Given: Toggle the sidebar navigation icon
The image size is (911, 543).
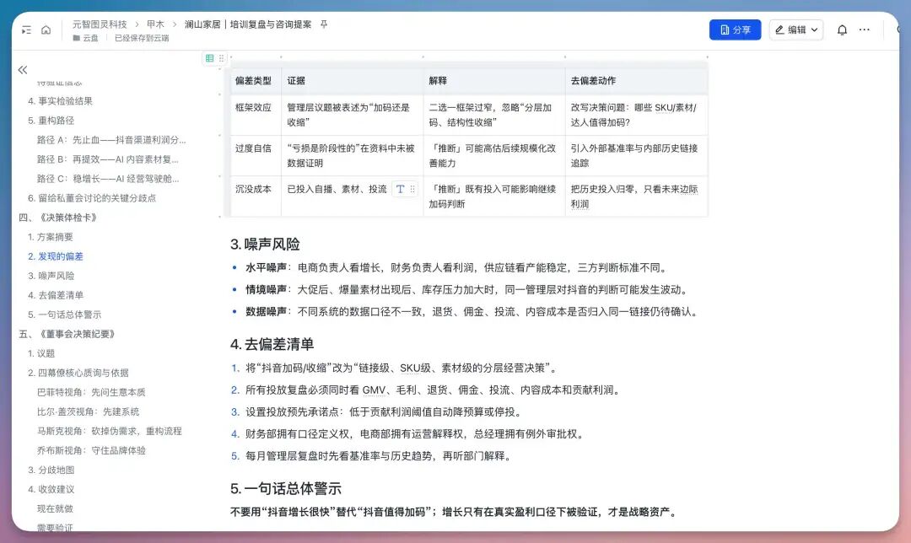Looking at the screenshot, I should tap(26, 30).
